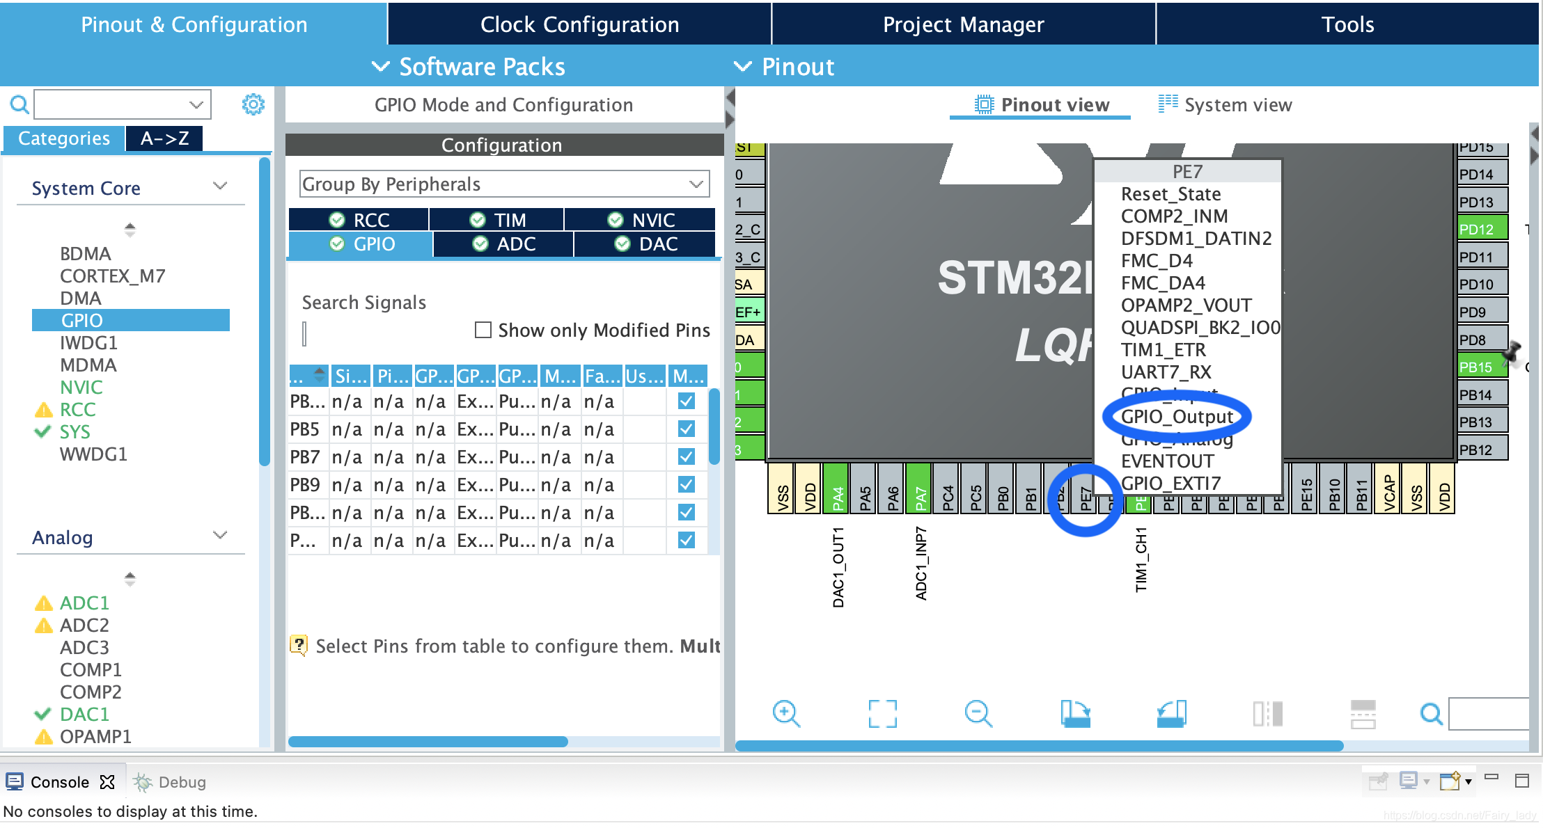Select the PD12 pin on the chip

tap(1481, 229)
